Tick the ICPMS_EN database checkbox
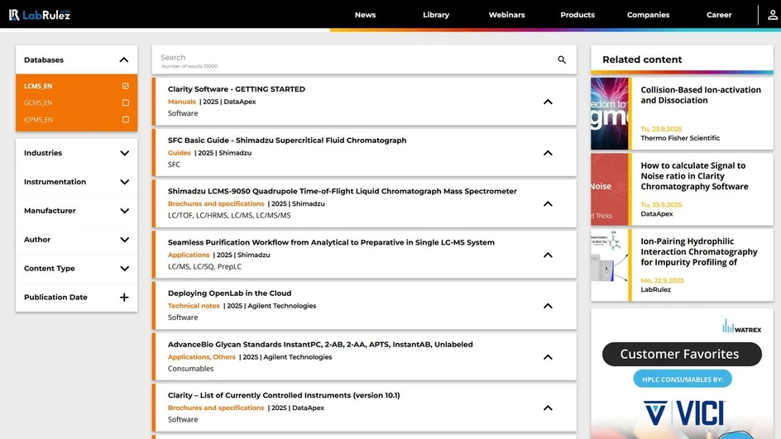Viewport: 781px width, 439px height. (x=126, y=120)
